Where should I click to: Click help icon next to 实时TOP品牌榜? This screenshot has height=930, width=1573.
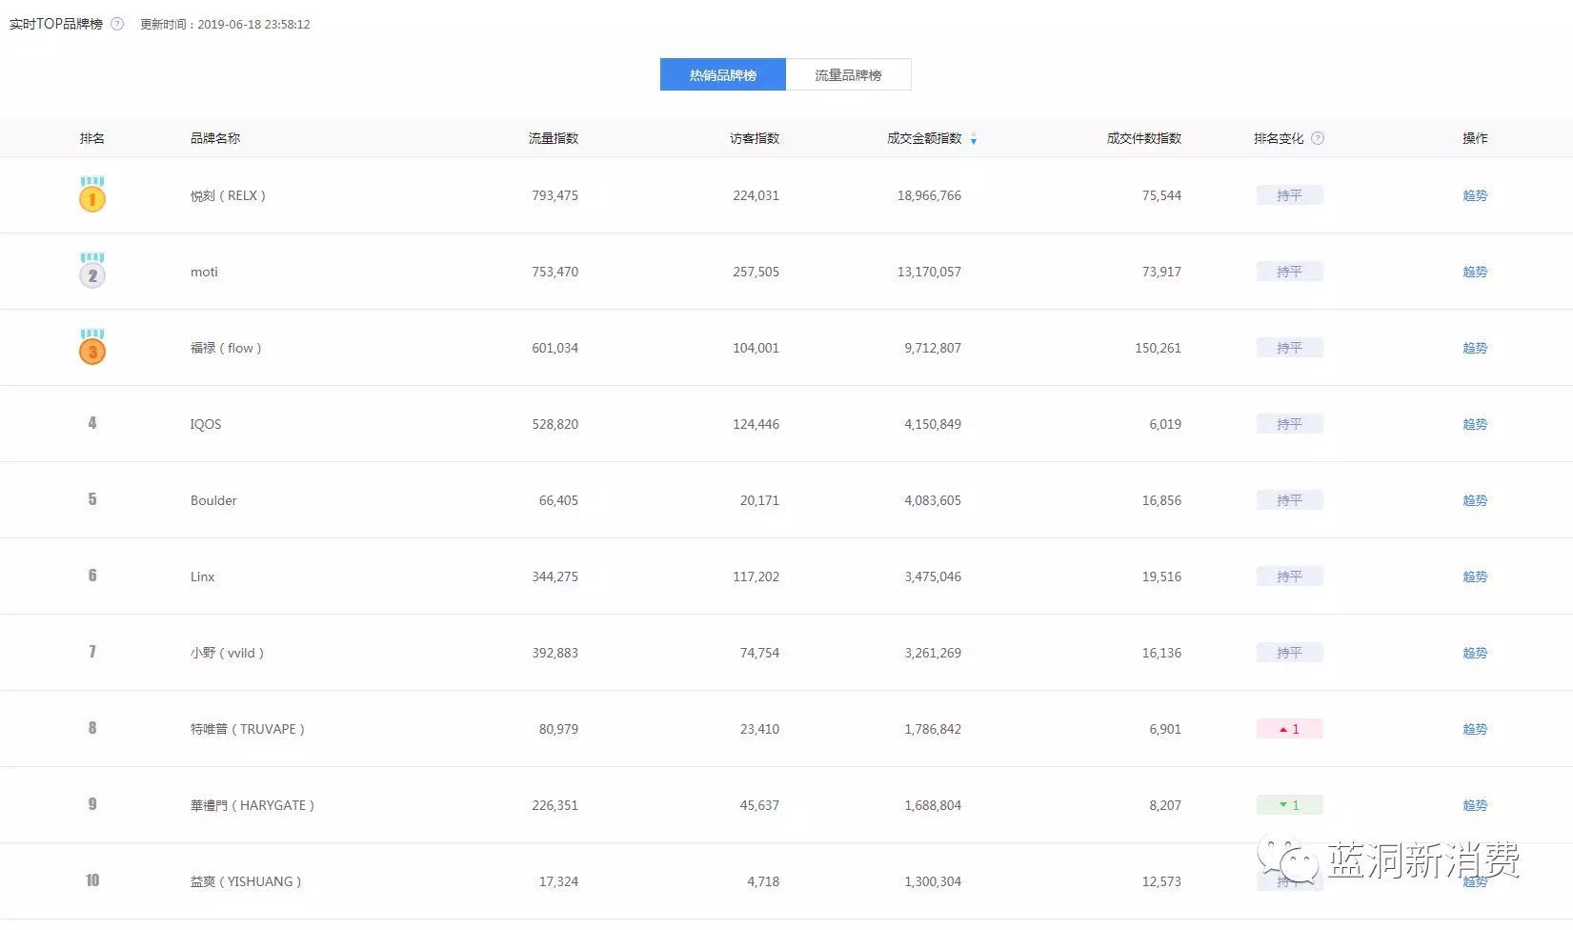click(117, 24)
